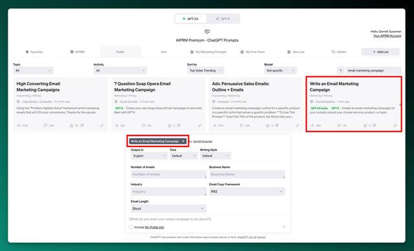
Task: Click the Business Name field
Action: pyautogui.click(x=247, y=174)
